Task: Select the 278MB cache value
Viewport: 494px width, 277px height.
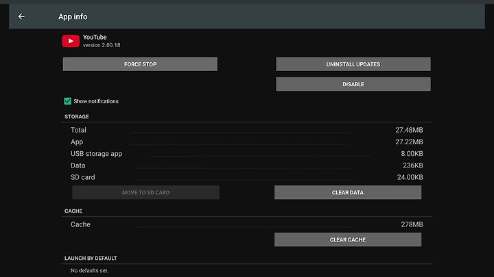Action: click(x=412, y=224)
